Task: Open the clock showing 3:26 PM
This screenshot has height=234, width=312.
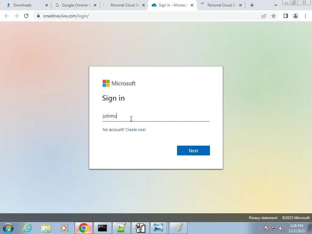Action: pos(296,228)
